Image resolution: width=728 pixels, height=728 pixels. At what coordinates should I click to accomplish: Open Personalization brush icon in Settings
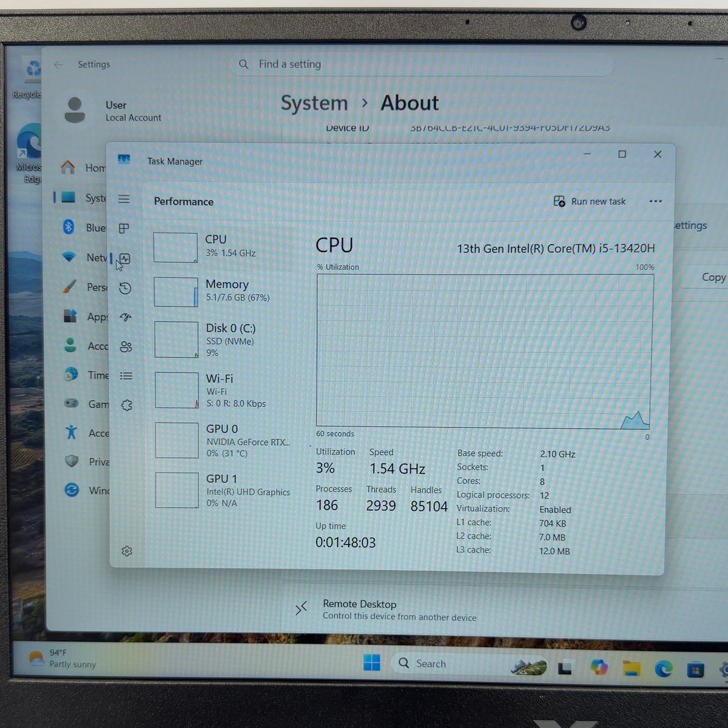(x=70, y=286)
